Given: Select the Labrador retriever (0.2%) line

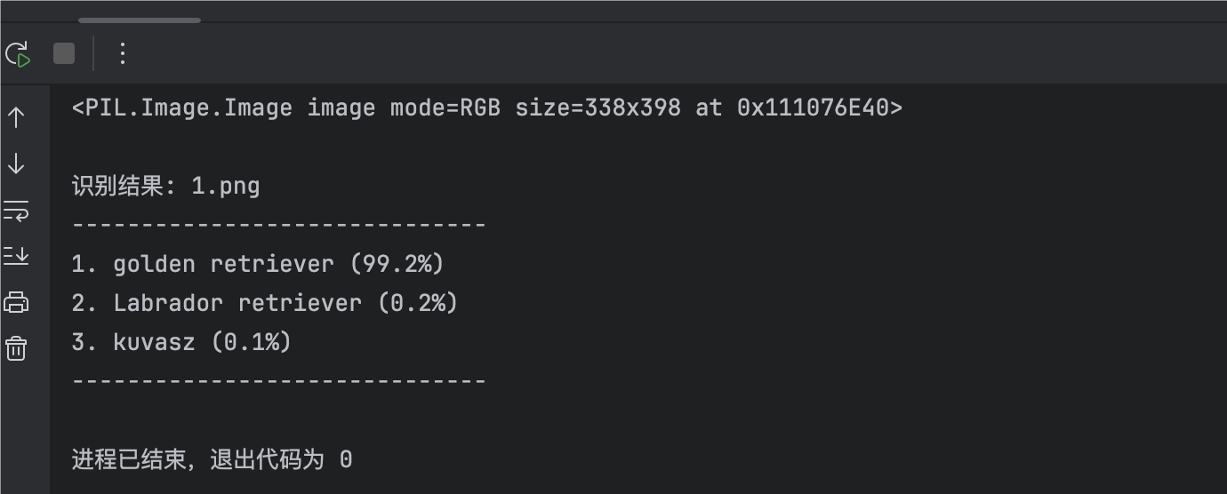Looking at the screenshot, I should [x=264, y=303].
